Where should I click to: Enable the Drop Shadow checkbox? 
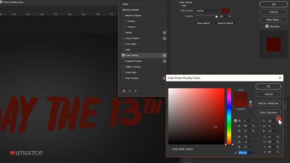(x=123, y=78)
